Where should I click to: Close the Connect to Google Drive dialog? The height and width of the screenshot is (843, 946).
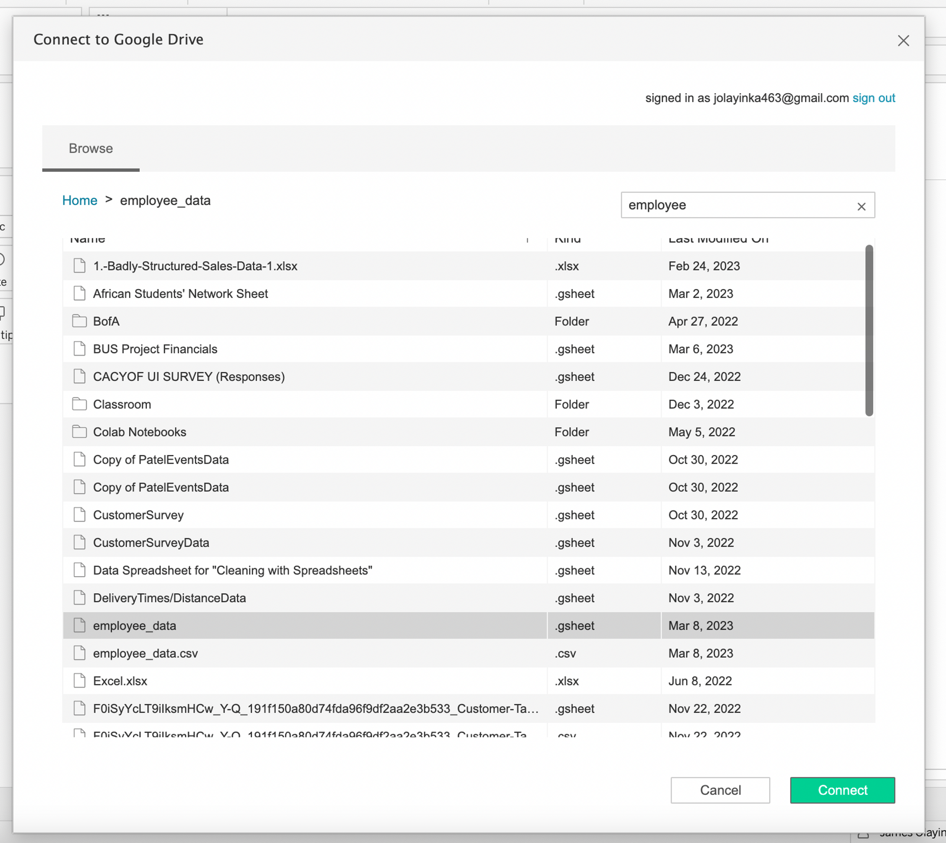903,41
